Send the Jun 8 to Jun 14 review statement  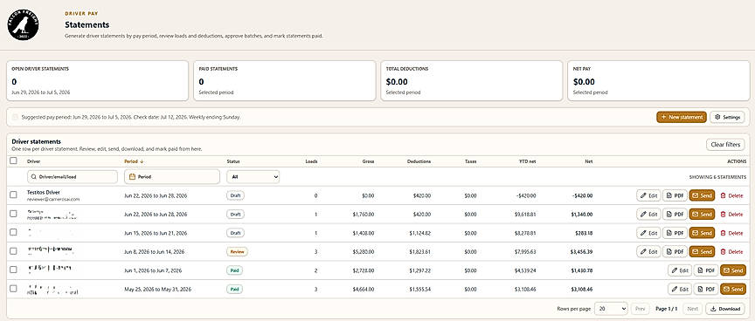click(702, 251)
